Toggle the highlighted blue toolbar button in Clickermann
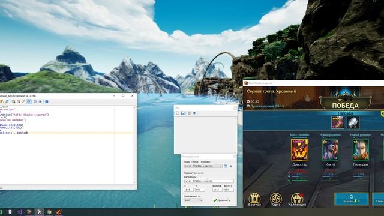The image size is (384, 216). 29,101
